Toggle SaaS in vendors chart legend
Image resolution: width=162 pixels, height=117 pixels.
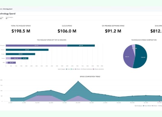[x=73, y=69]
